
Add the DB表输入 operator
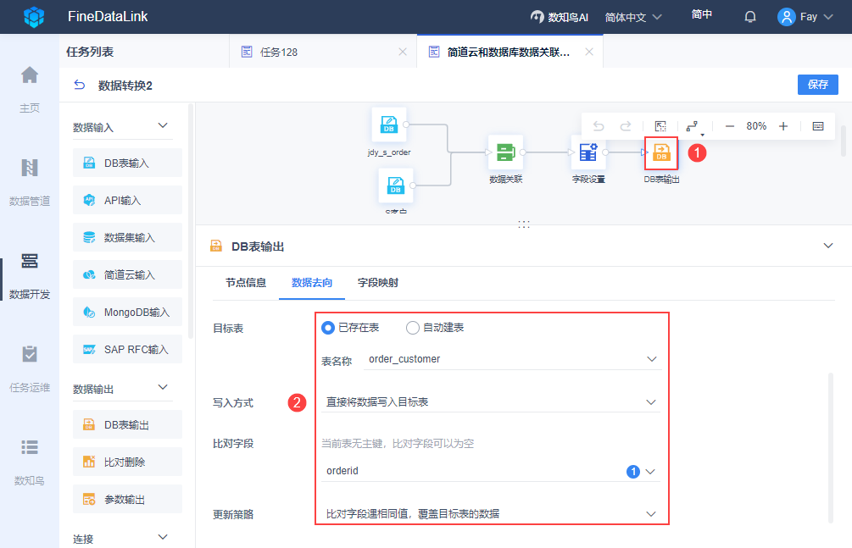pos(127,163)
